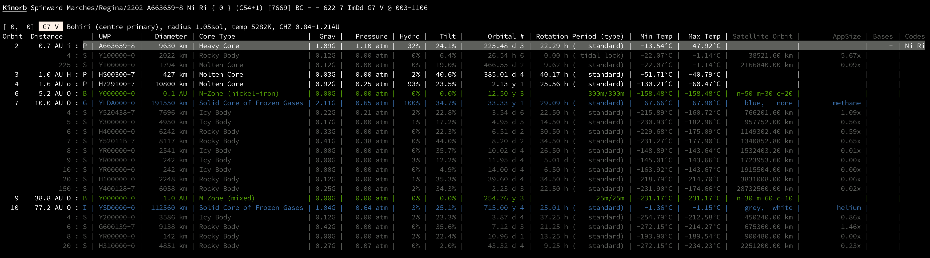Select the 38.8 AU distance value

pos(48,198)
